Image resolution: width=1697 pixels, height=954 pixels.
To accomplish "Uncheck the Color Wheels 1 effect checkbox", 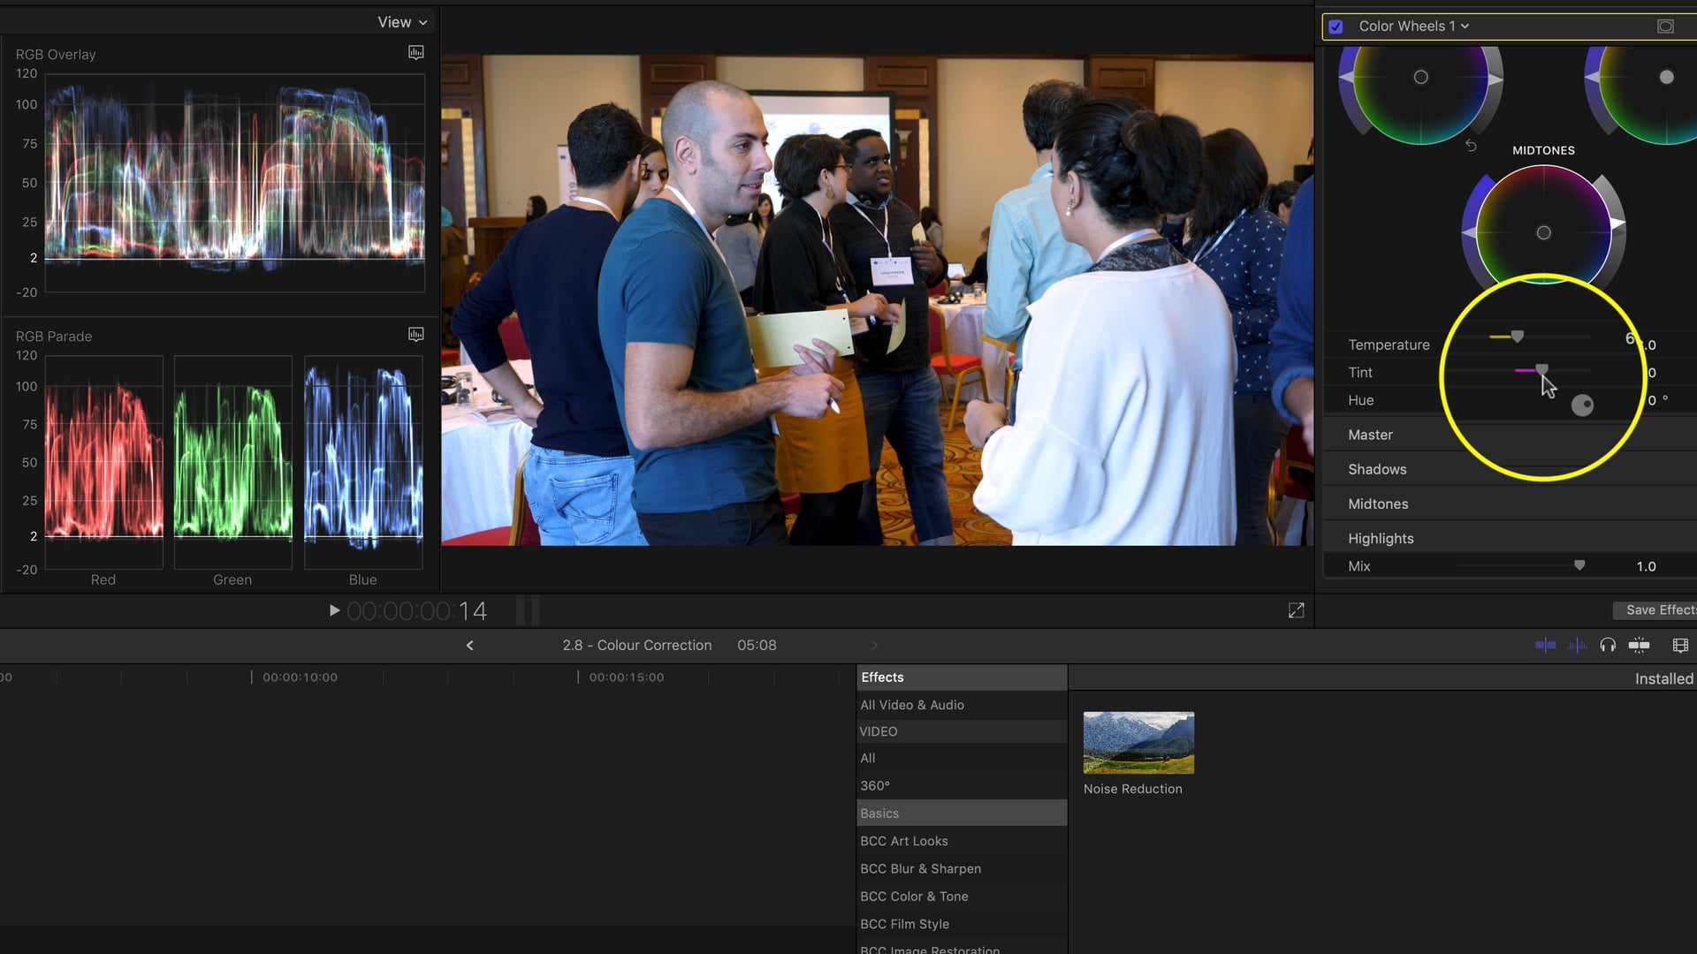I will [1336, 26].
